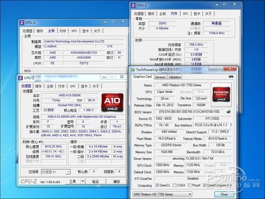
Task: Click the Radeon Graphics logo in GPU-Z
Action: pos(221,94)
